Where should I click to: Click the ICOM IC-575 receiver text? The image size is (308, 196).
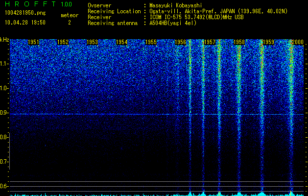pos(196,17)
